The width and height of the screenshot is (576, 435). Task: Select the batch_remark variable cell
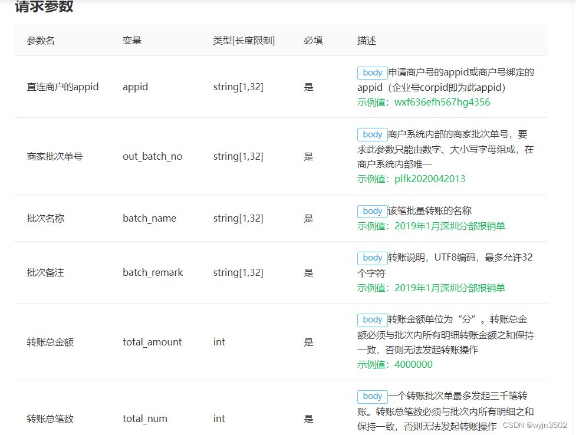click(x=153, y=272)
